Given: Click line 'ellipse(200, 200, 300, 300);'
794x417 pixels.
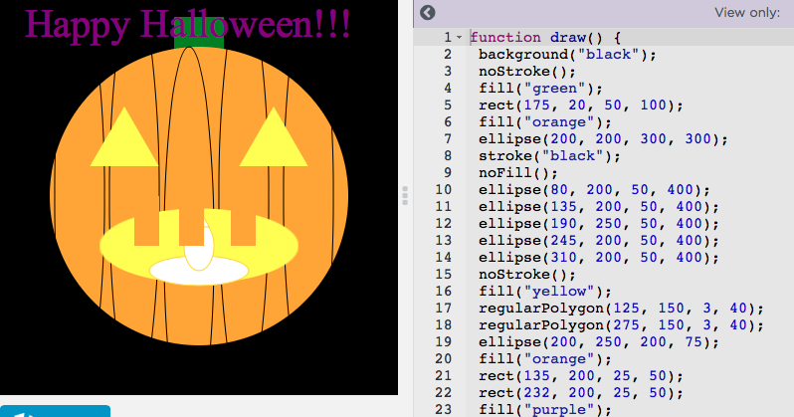Looking at the screenshot, I should click(x=603, y=138).
